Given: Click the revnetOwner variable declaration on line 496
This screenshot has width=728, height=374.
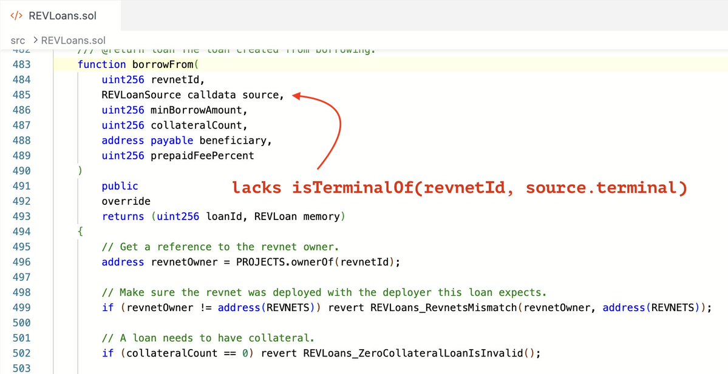Looking at the screenshot, I should click(x=184, y=262).
